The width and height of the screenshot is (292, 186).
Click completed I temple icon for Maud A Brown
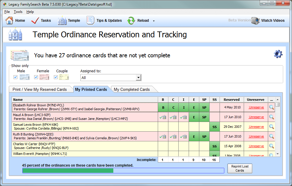point(183,117)
